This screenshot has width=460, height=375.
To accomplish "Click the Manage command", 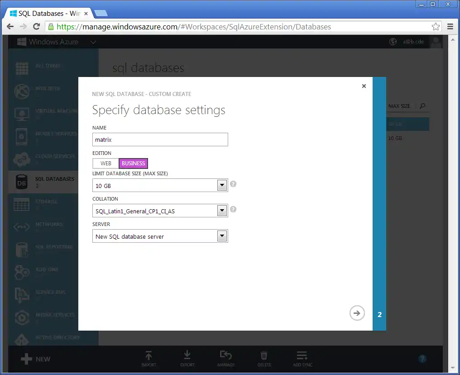I will pyautogui.click(x=226, y=359).
